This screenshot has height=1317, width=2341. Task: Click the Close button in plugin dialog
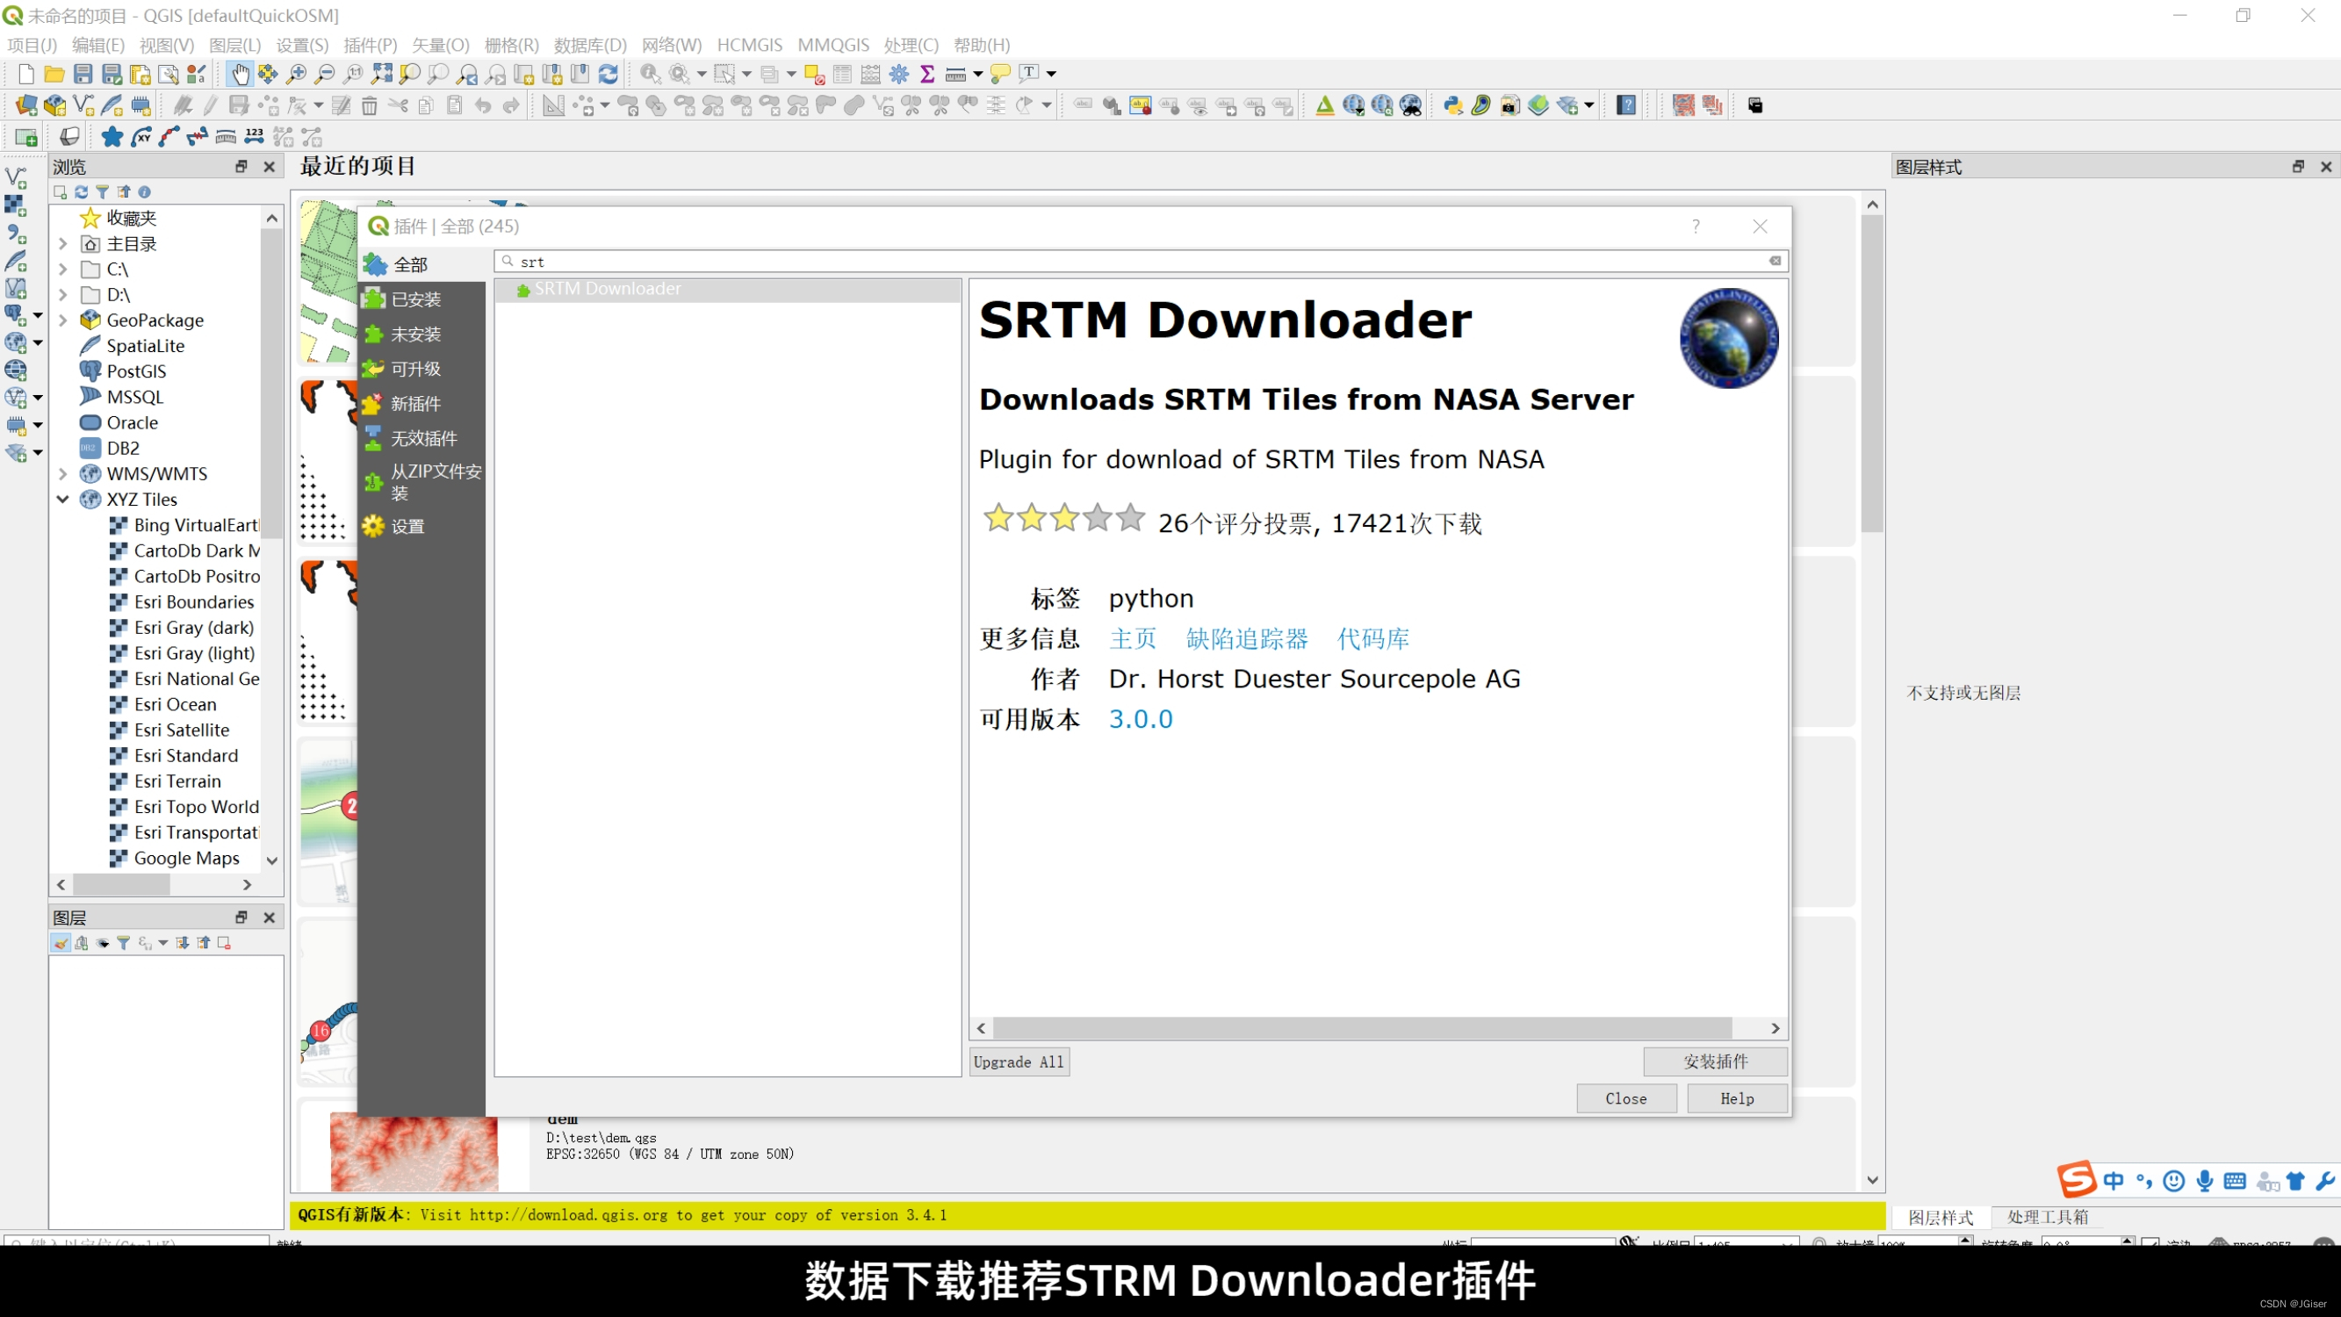tap(1626, 1098)
